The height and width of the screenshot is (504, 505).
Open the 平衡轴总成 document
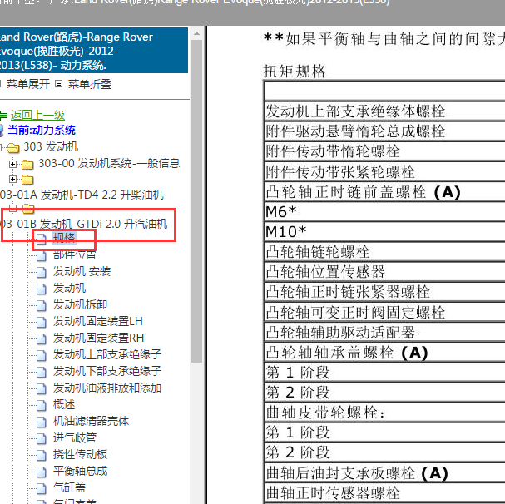pos(80,472)
